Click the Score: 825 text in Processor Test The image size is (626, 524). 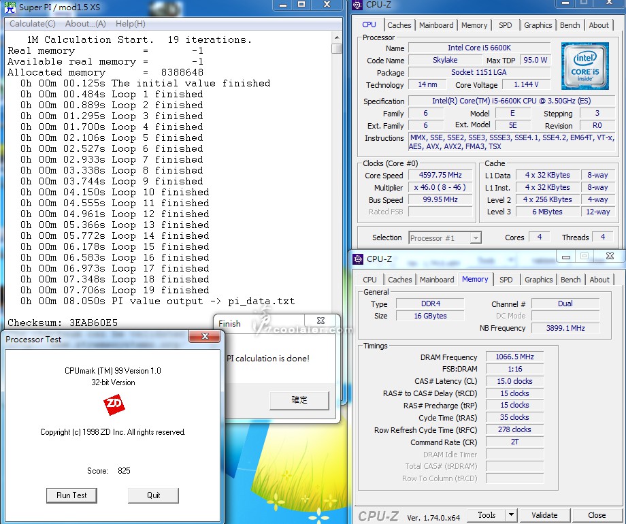point(109,470)
